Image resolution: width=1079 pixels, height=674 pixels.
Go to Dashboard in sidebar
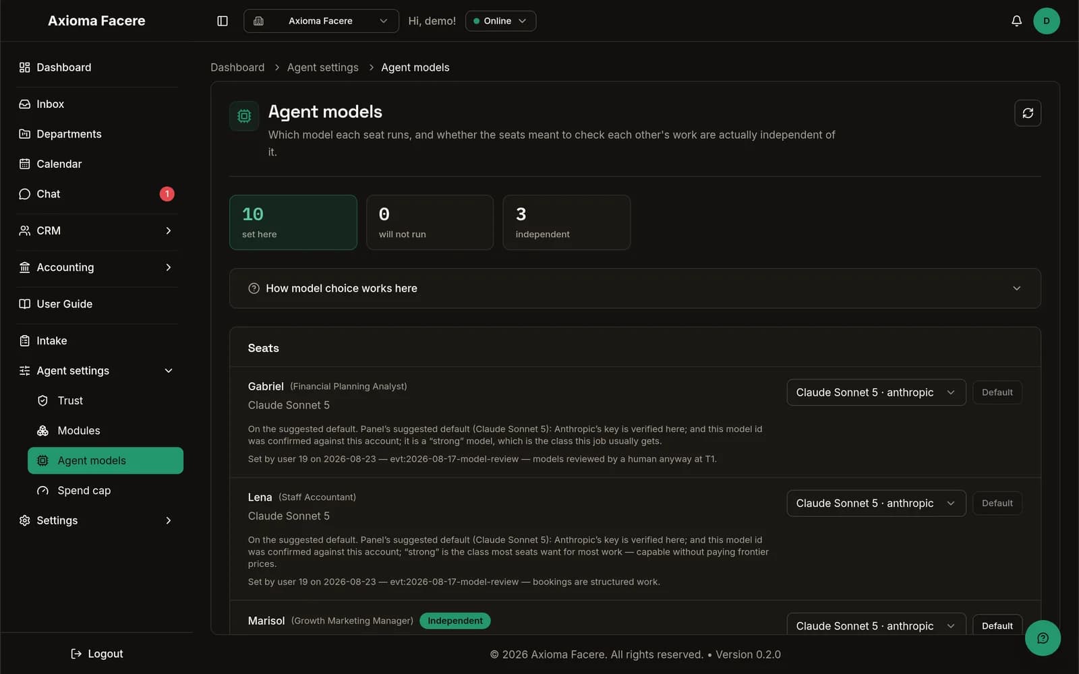(98, 67)
